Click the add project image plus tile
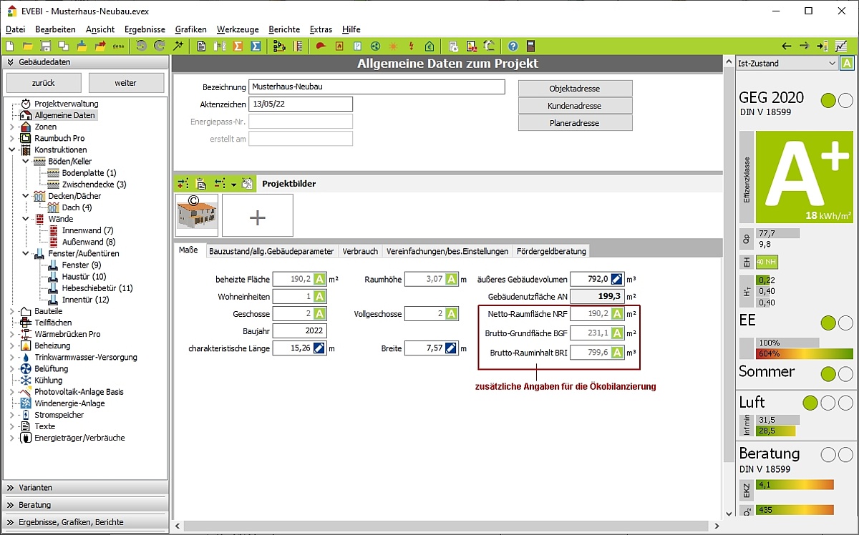This screenshot has width=859, height=535. tap(257, 215)
